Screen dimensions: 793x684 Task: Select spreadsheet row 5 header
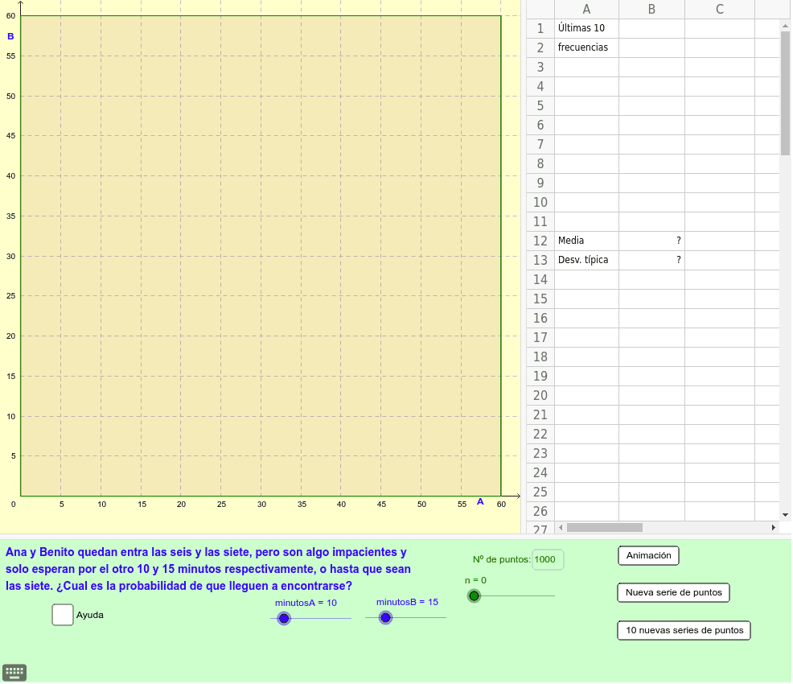[x=540, y=105]
